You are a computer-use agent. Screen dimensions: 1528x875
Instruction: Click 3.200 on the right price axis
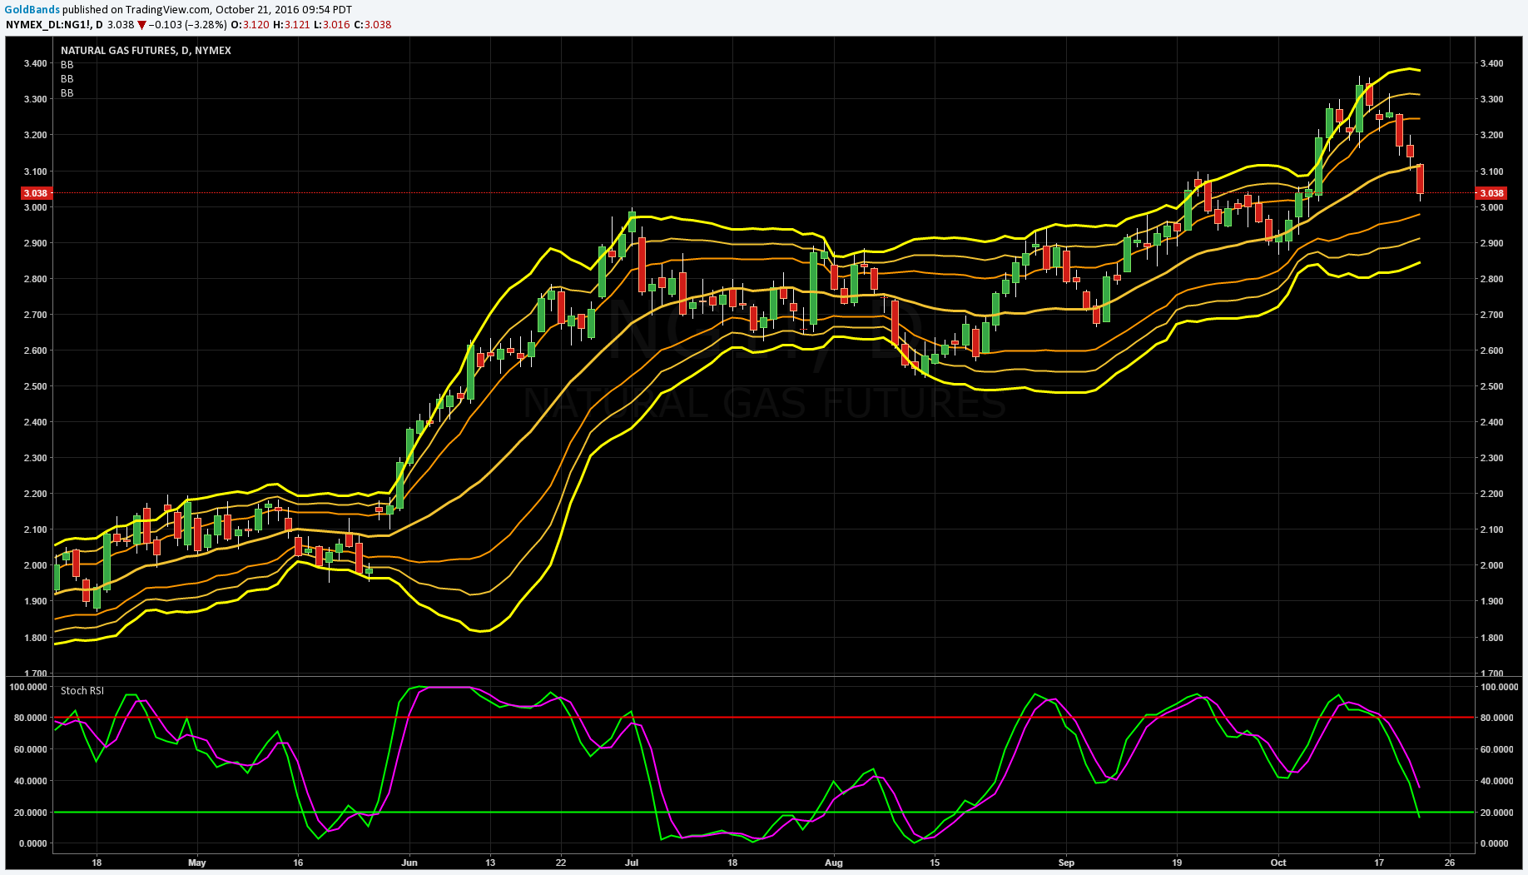[x=1491, y=135]
